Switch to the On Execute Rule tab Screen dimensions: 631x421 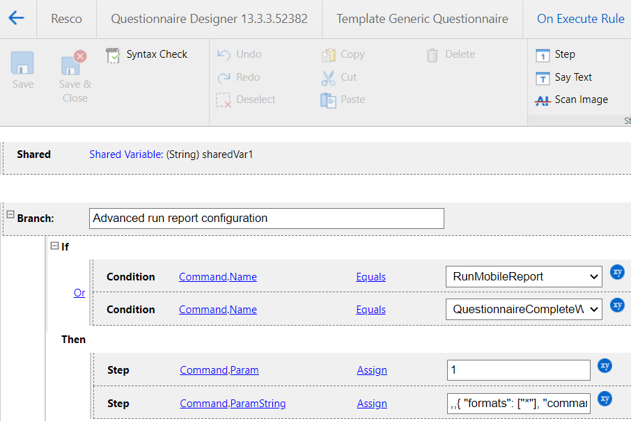tap(580, 19)
